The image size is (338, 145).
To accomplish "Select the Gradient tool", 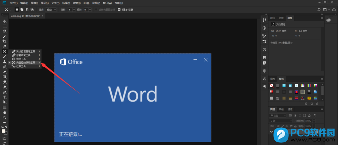I will [4, 77].
